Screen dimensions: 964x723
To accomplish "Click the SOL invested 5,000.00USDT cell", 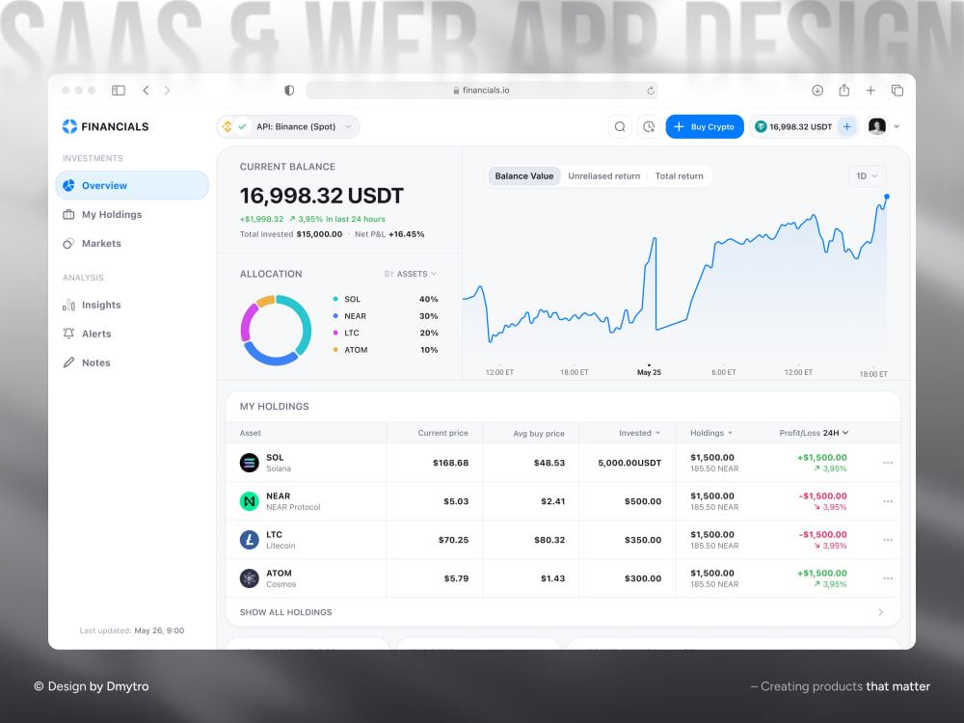I will coord(629,463).
